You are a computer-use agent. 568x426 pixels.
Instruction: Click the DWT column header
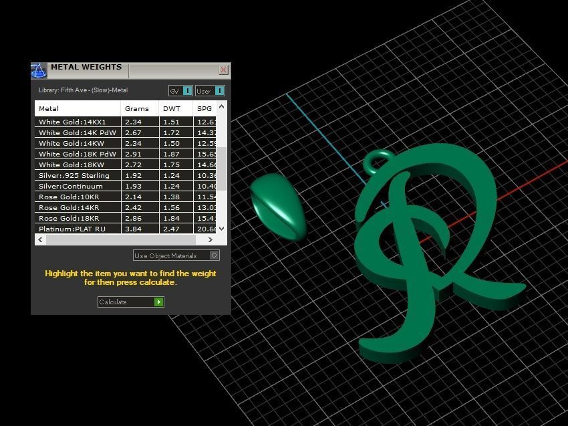tap(176, 108)
